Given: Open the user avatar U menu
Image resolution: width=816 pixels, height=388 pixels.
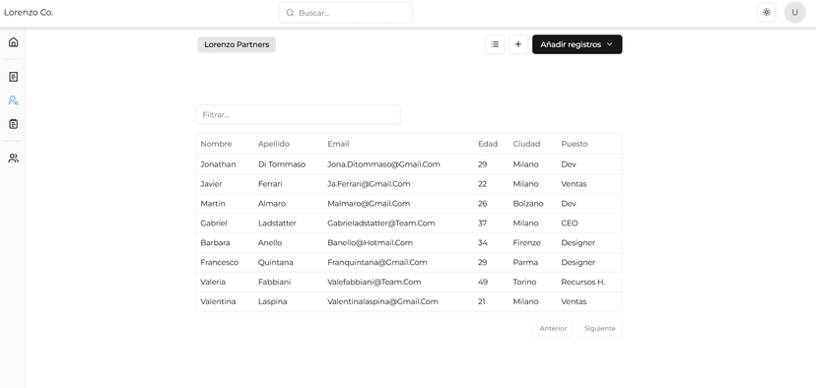Looking at the screenshot, I should pyautogui.click(x=794, y=13).
